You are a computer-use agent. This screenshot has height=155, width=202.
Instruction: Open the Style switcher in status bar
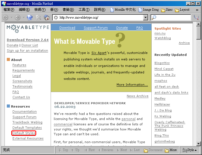click(x=190, y=150)
